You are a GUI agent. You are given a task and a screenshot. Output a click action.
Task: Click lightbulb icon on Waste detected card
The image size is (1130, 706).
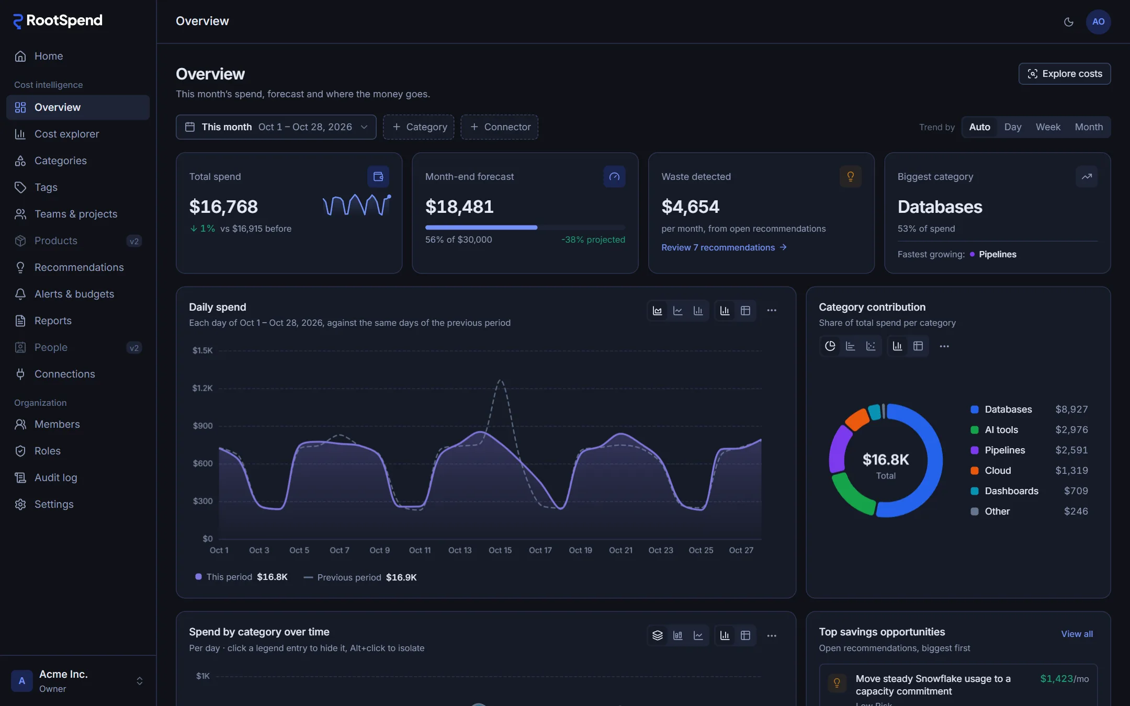(x=851, y=177)
